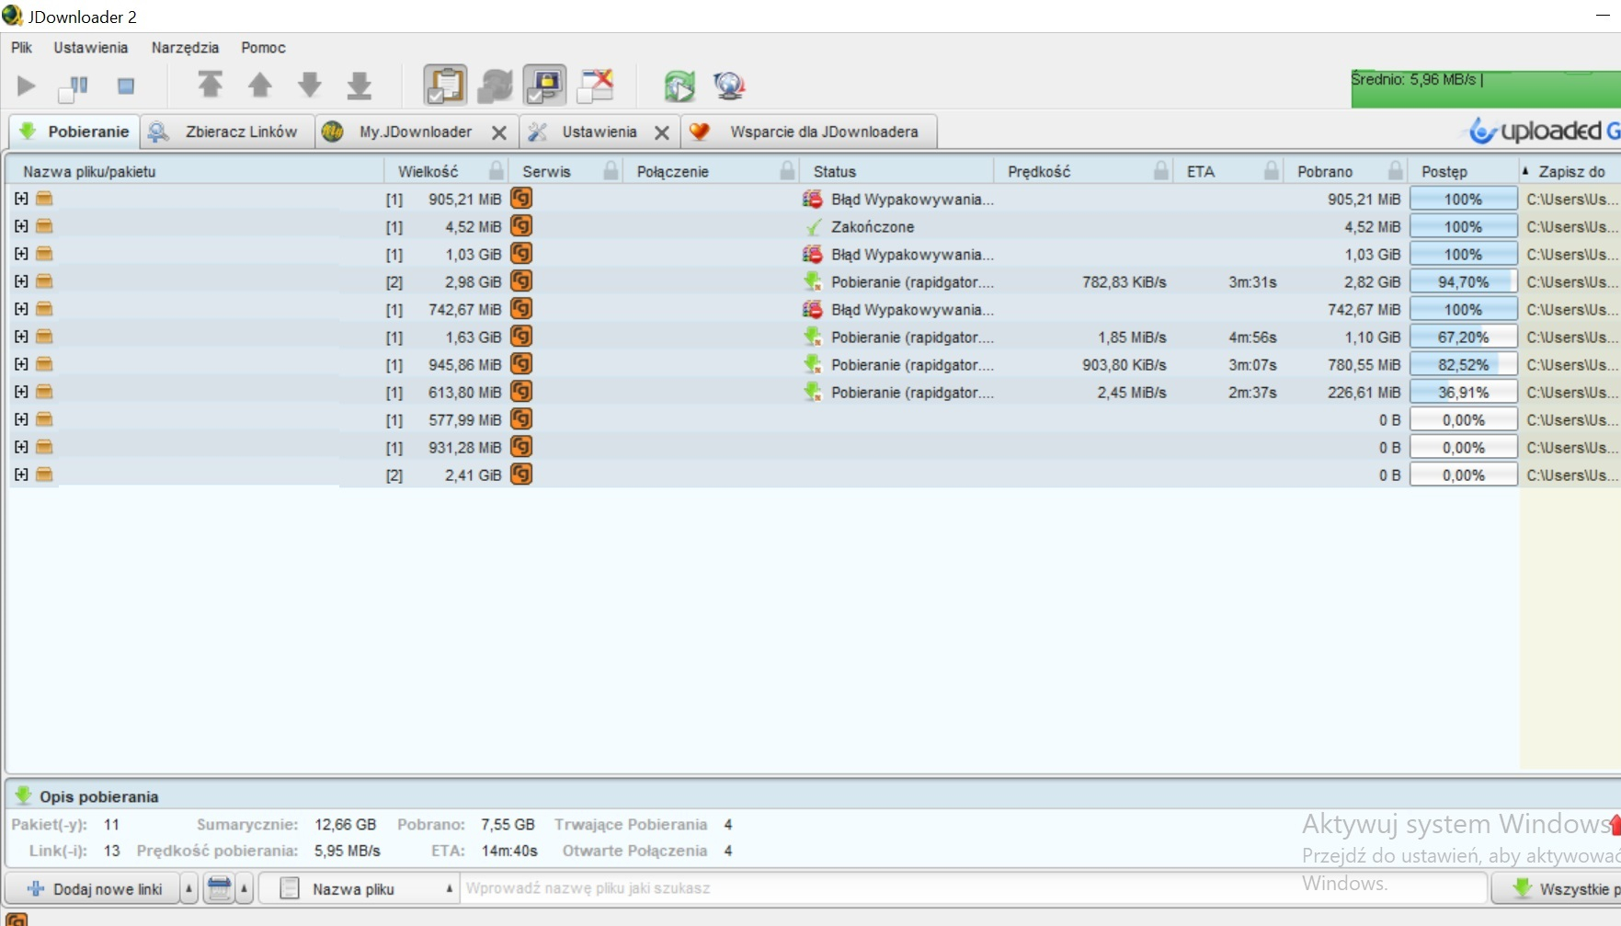Click the Rapidgator icon in the 905,21 MiB row
The height and width of the screenshot is (926, 1621).
[x=521, y=199]
